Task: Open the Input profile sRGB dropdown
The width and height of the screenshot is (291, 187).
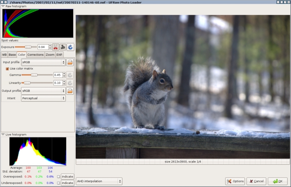Action: click(x=43, y=62)
